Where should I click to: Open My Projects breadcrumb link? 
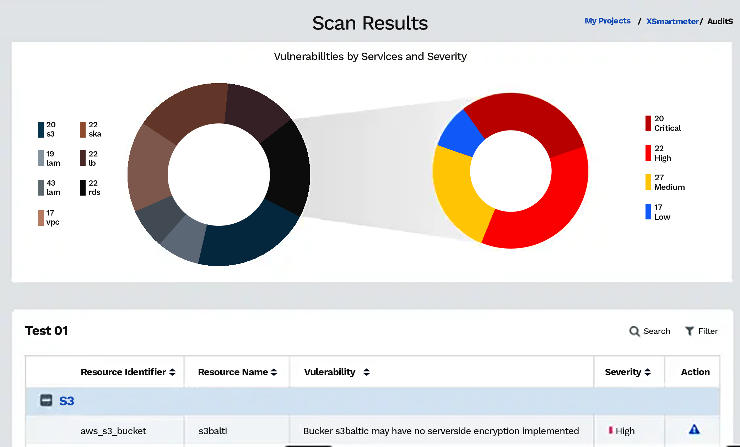(x=607, y=21)
